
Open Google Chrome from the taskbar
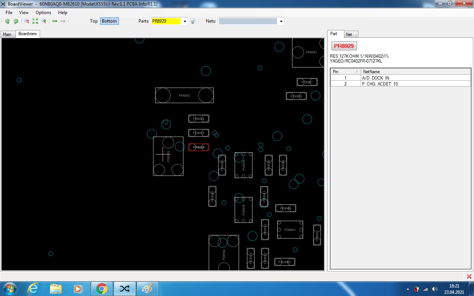102,289
